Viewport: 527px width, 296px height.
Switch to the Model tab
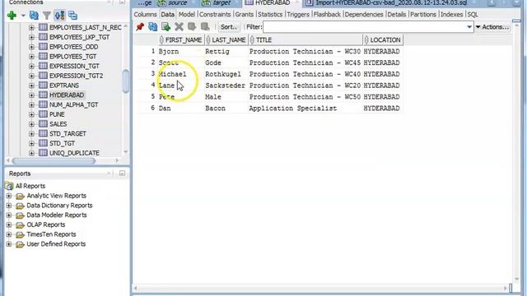(187, 15)
